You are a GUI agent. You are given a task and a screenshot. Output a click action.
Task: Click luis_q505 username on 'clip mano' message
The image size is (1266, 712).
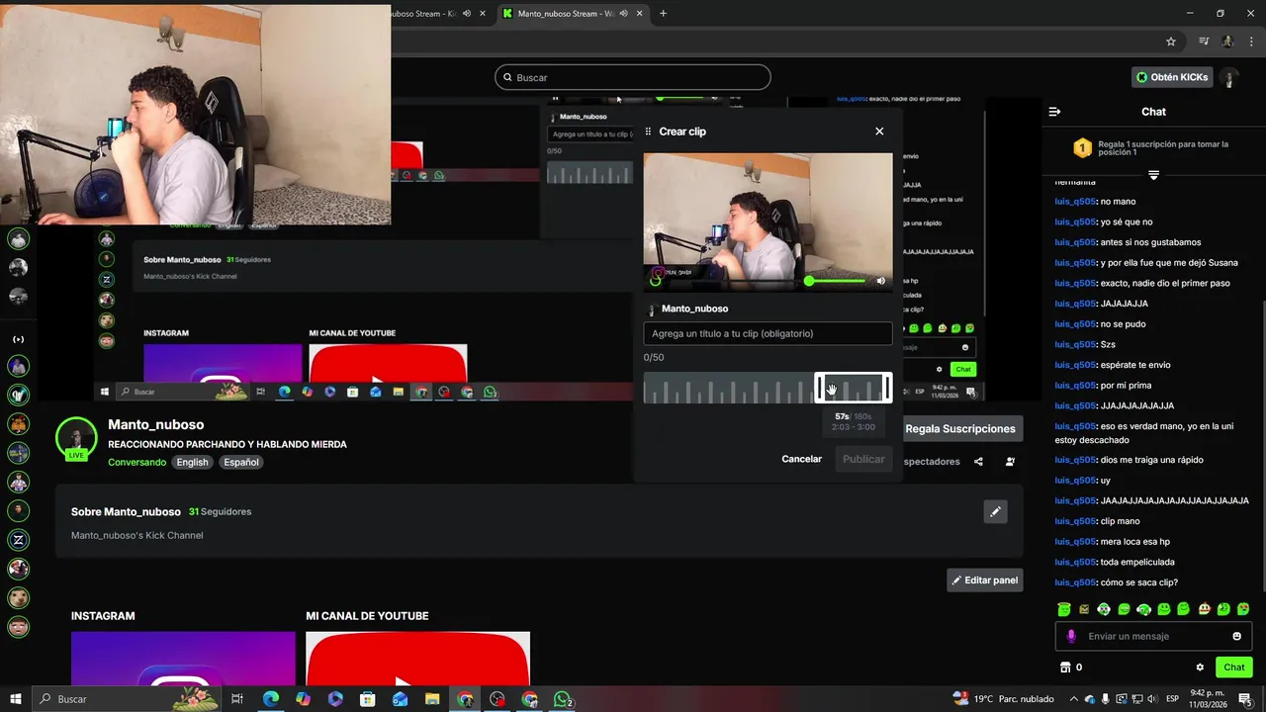(x=1075, y=521)
